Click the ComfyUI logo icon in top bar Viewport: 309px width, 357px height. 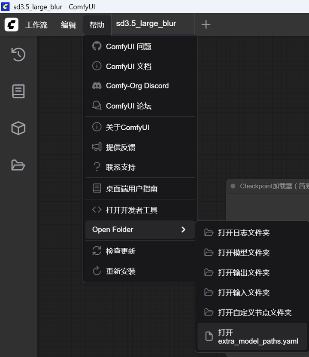11,24
